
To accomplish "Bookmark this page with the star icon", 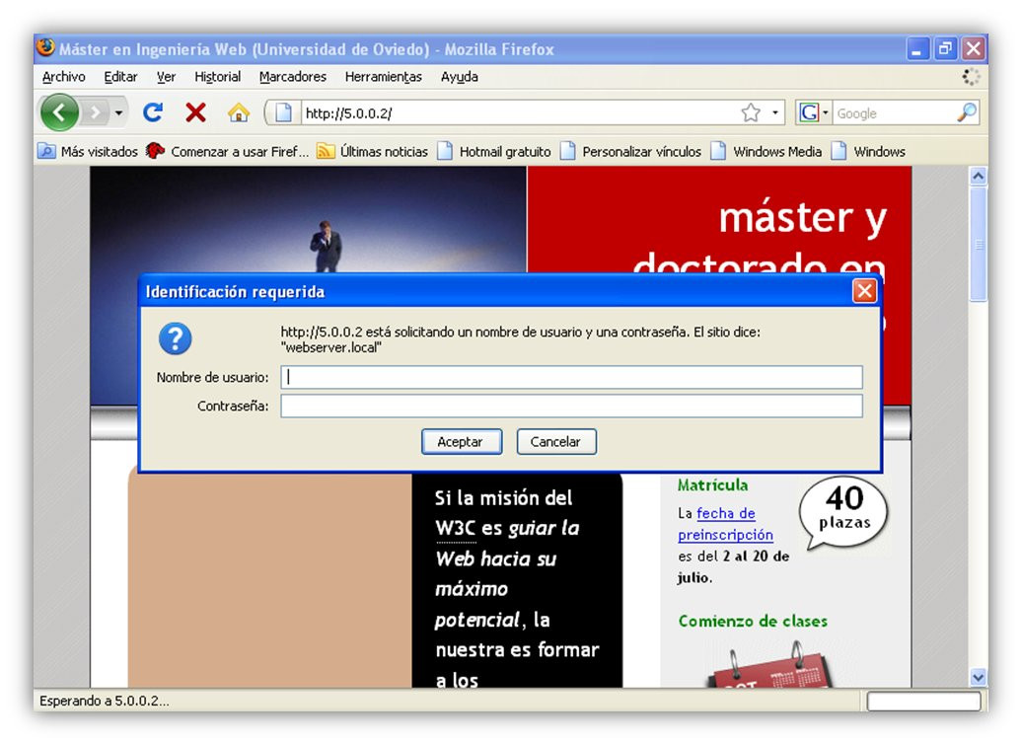I will pyautogui.click(x=751, y=112).
